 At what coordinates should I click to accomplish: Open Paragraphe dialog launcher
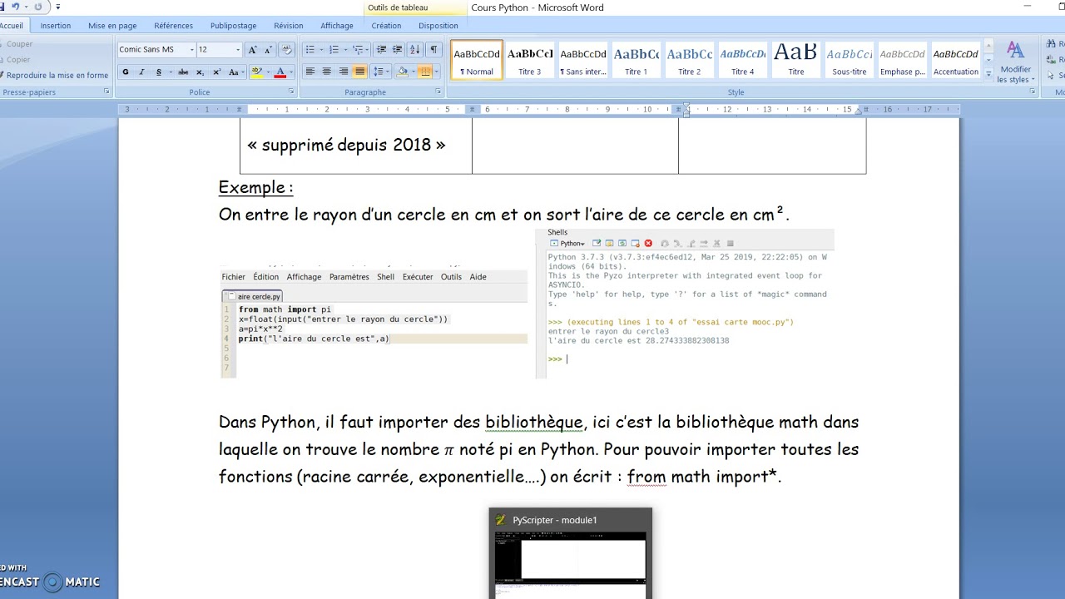[438, 92]
